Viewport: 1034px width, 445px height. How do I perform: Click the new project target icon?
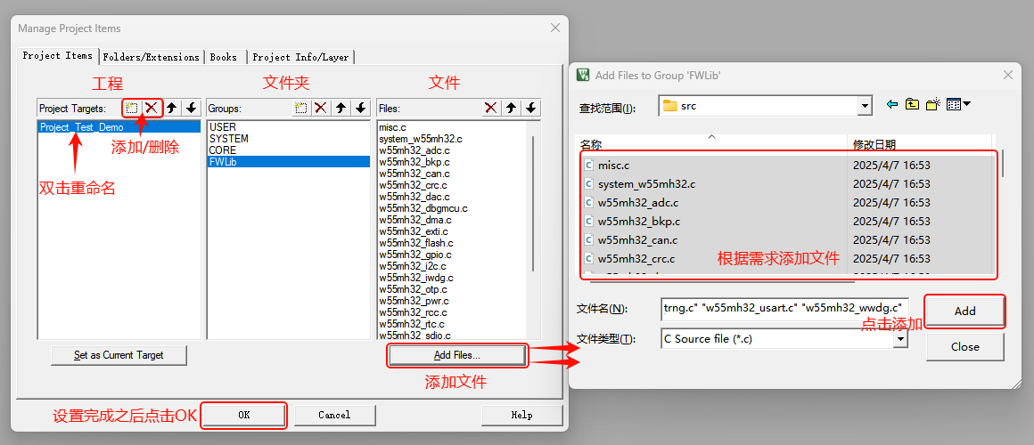click(x=132, y=108)
